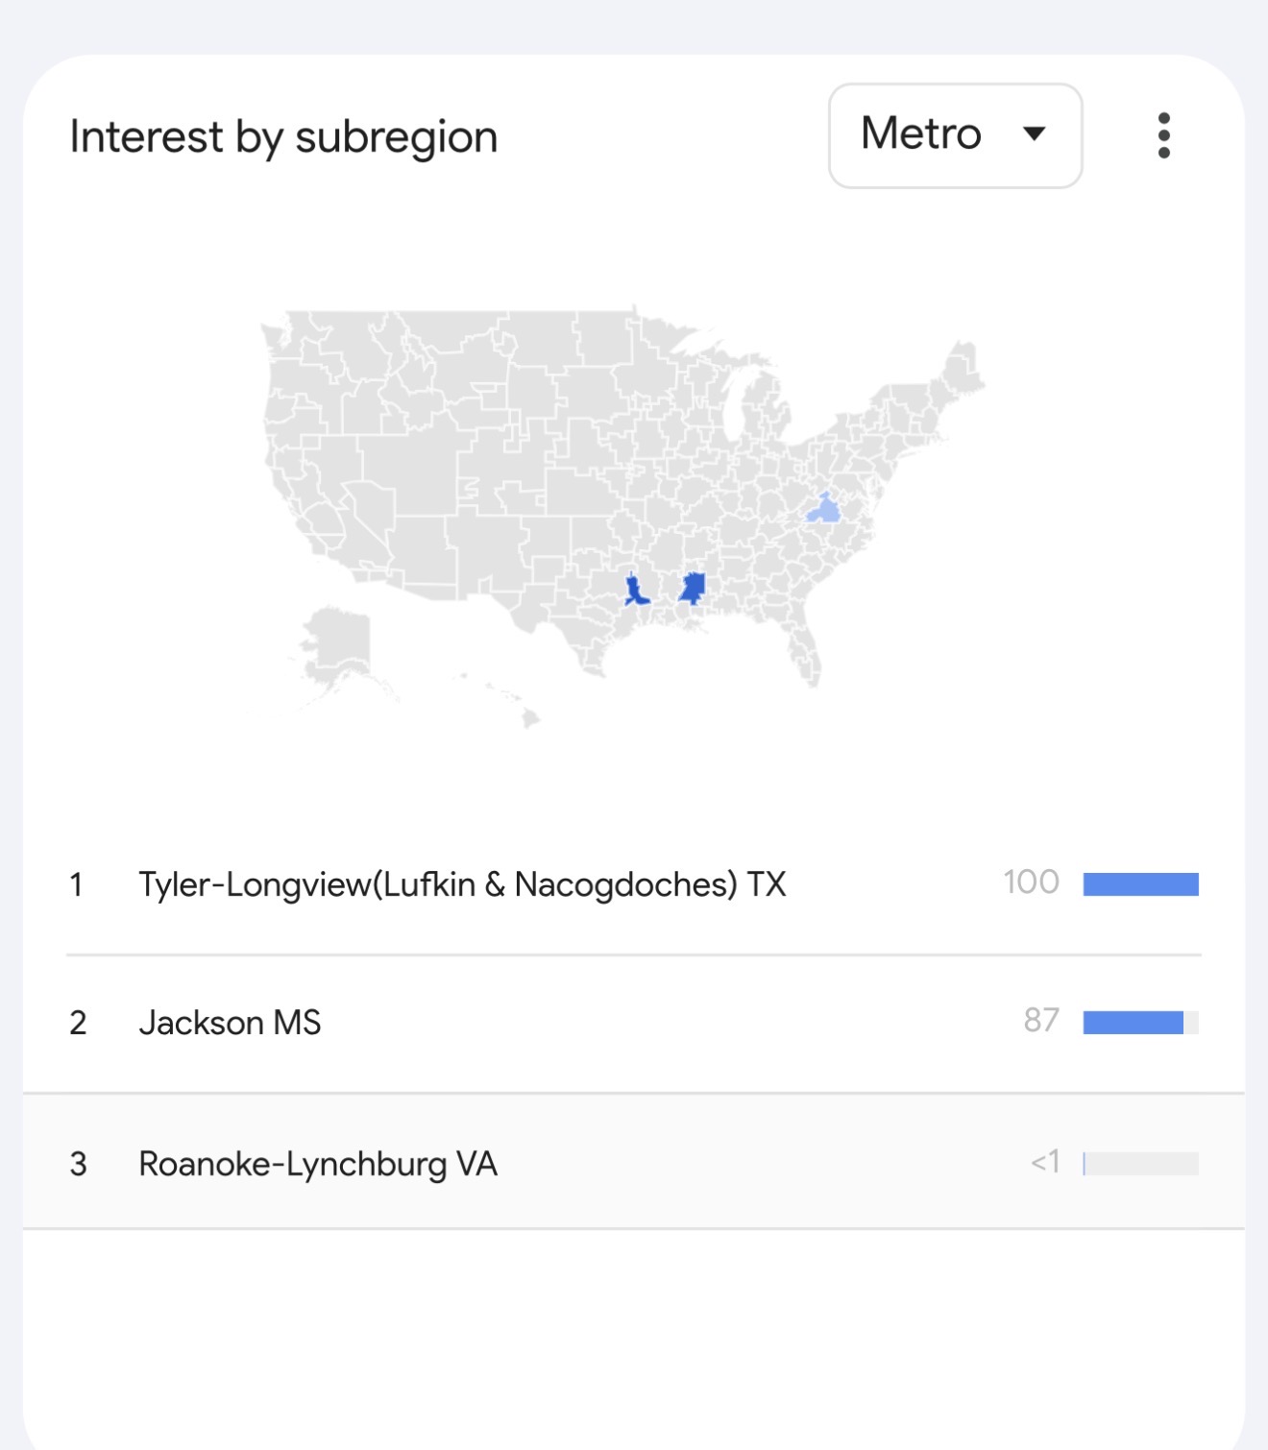Click the blue interest bar for value 87
Screen dimensions: 1268x1450
[x=1134, y=1023]
